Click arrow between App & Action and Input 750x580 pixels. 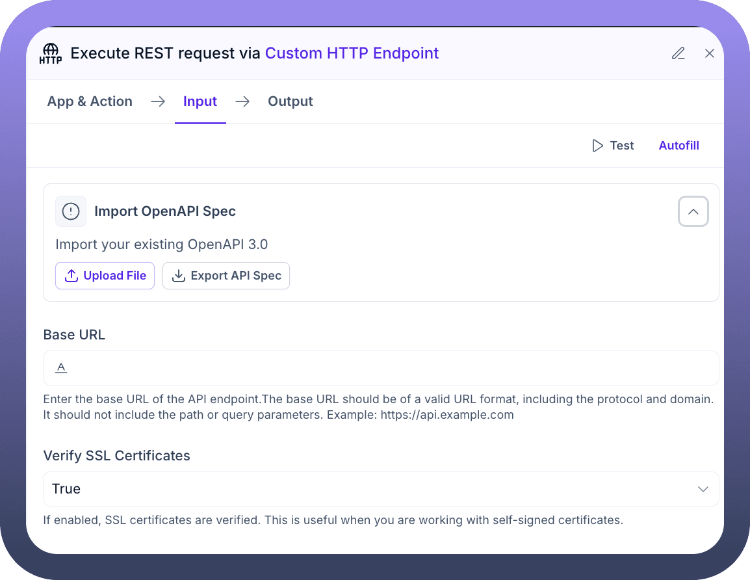pyautogui.click(x=158, y=101)
